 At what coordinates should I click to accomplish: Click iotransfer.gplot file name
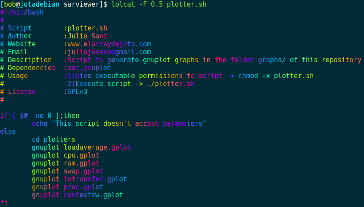(95, 179)
